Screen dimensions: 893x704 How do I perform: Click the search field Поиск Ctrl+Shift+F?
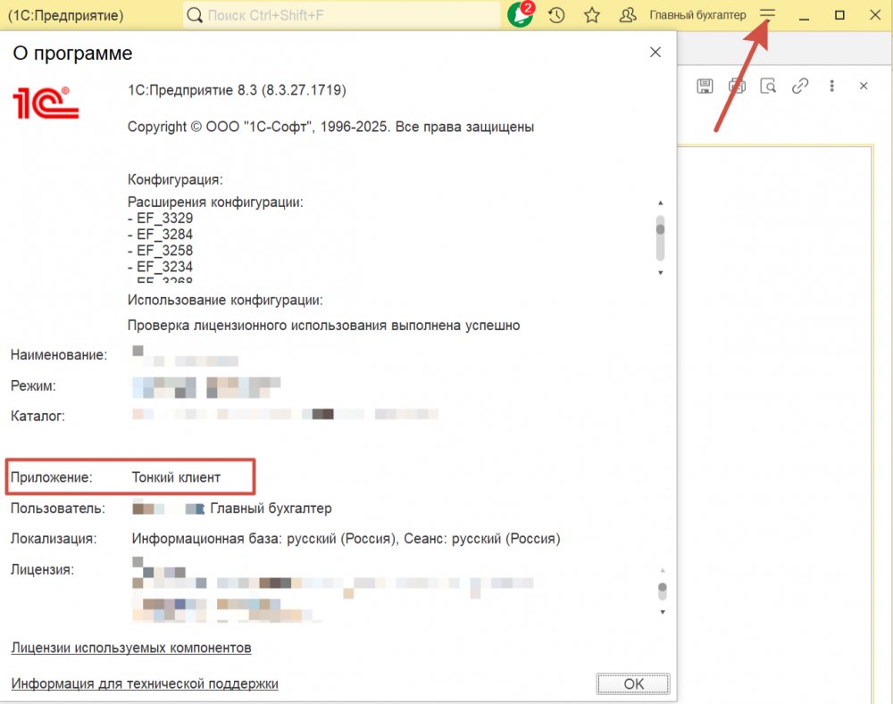tap(342, 15)
